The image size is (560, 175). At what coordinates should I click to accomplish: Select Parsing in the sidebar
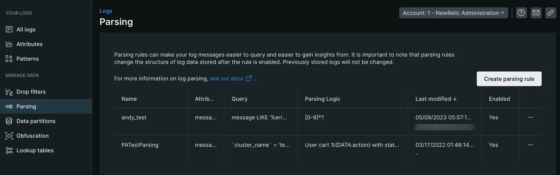[x=26, y=107]
